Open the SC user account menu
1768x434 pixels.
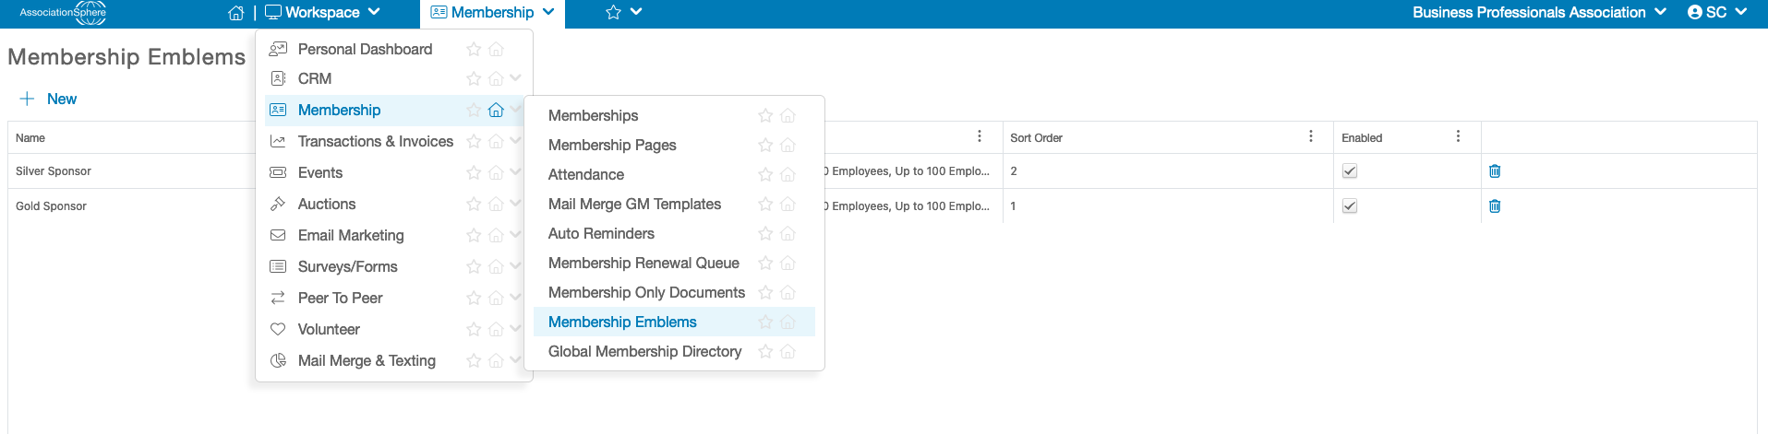(1717, 13)
